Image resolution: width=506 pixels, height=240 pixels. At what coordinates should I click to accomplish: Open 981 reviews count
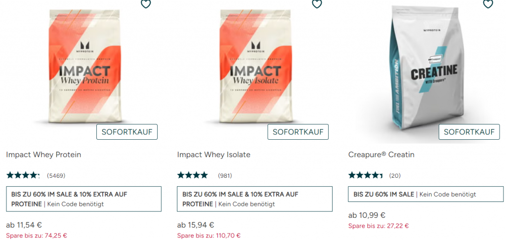pos(225,176)
